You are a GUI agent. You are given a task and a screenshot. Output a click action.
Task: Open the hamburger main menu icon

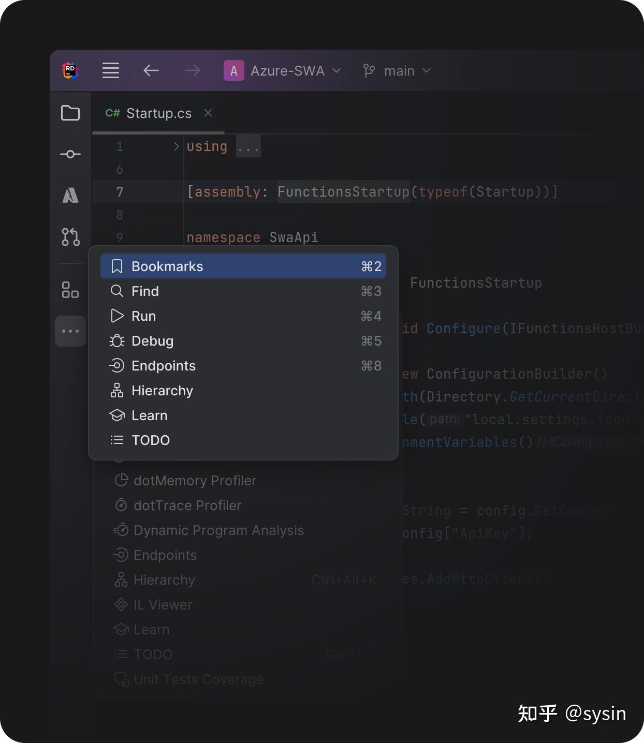coord(111,70)
